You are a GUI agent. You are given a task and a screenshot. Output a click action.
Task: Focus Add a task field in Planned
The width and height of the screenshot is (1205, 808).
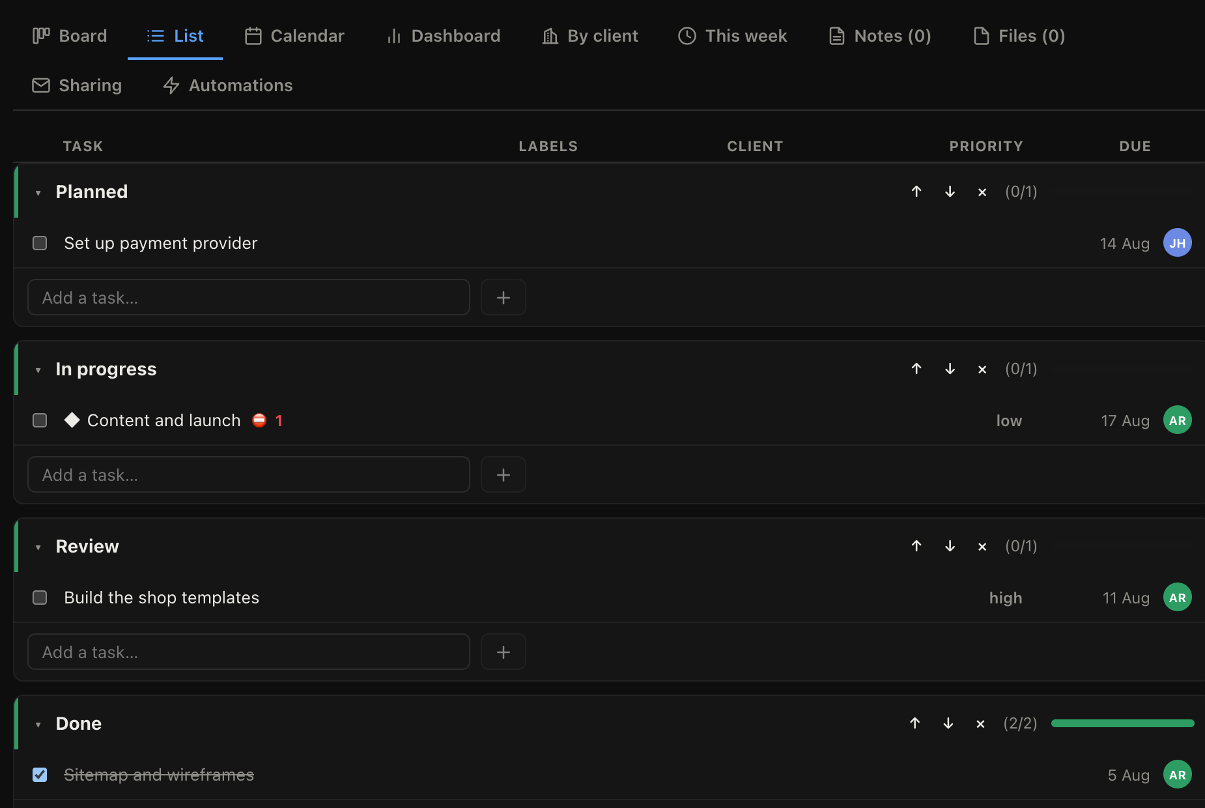pos(249,298)
